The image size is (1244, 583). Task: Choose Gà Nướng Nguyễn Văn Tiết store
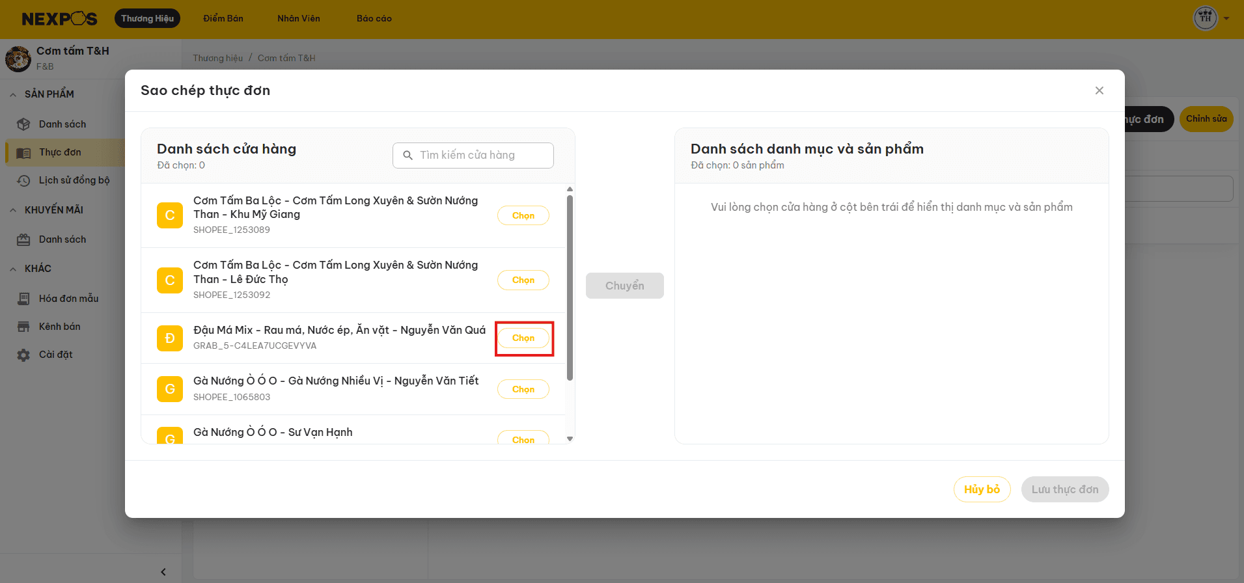(x=523, y=389)
